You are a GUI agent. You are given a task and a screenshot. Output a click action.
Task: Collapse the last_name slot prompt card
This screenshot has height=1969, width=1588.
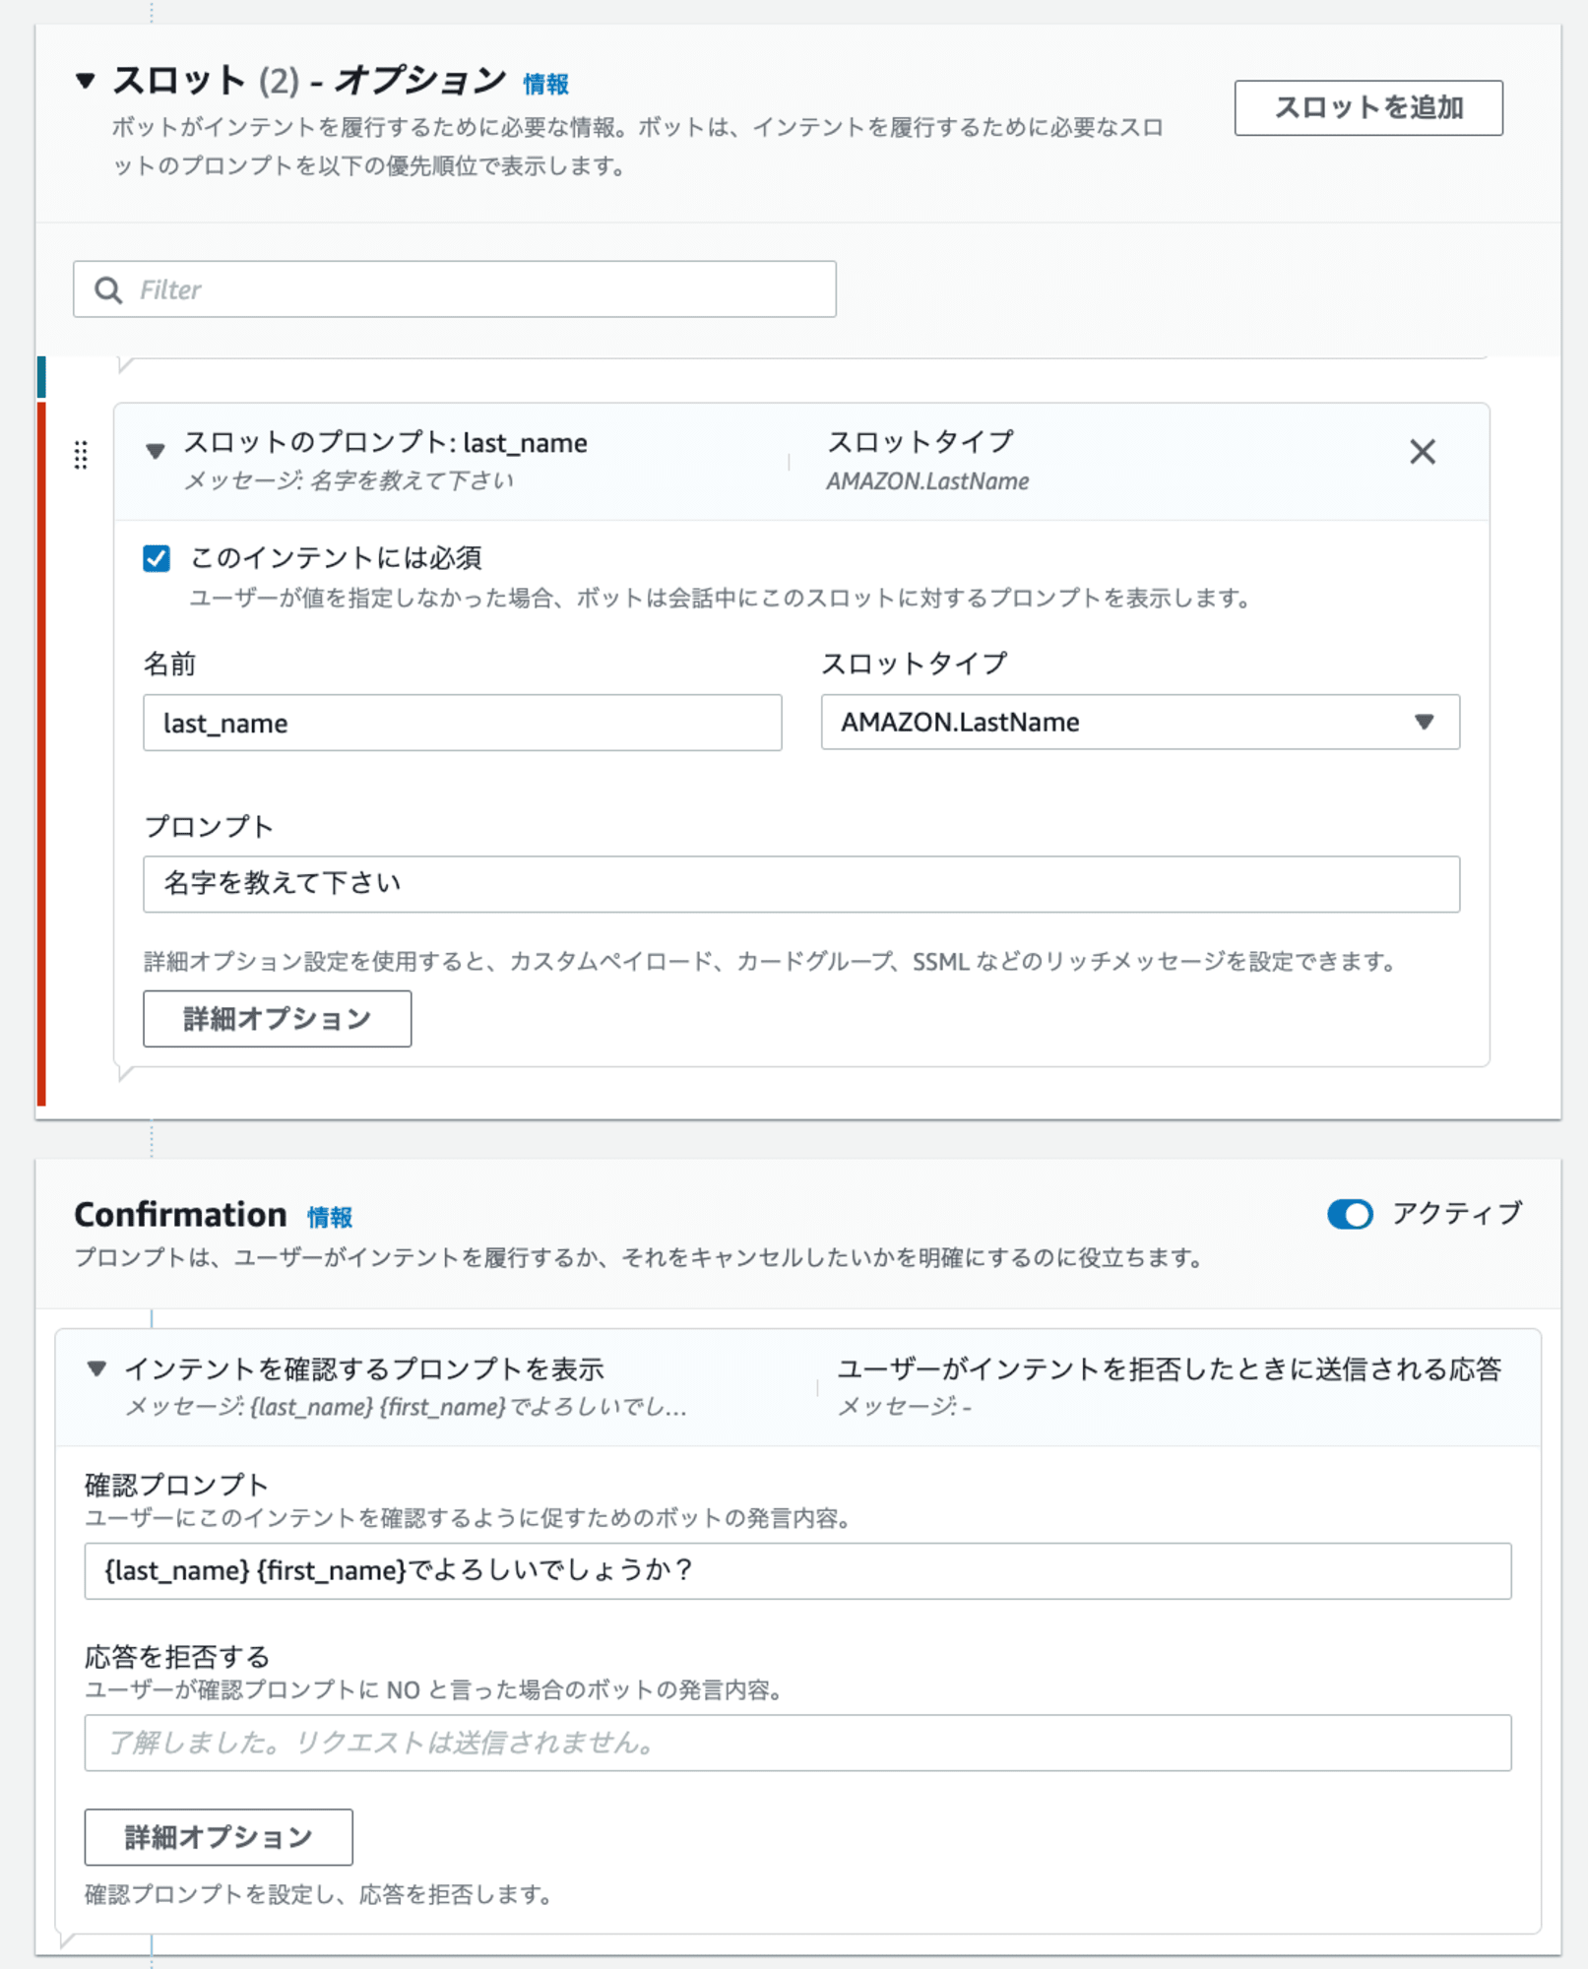155,451
